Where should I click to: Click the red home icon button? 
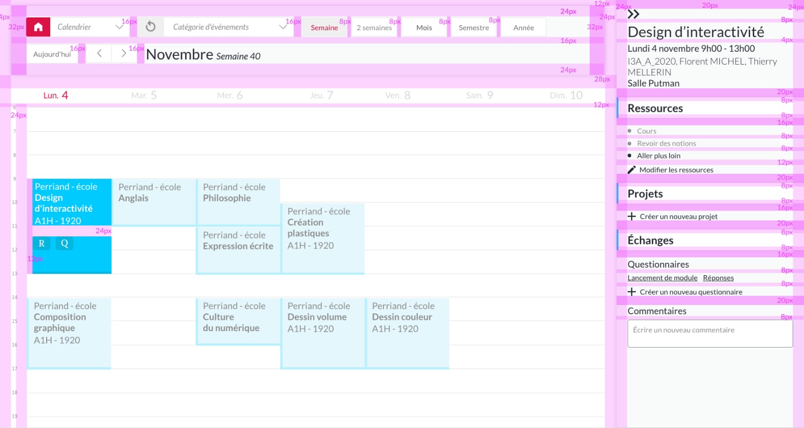[x=38, y=27]
